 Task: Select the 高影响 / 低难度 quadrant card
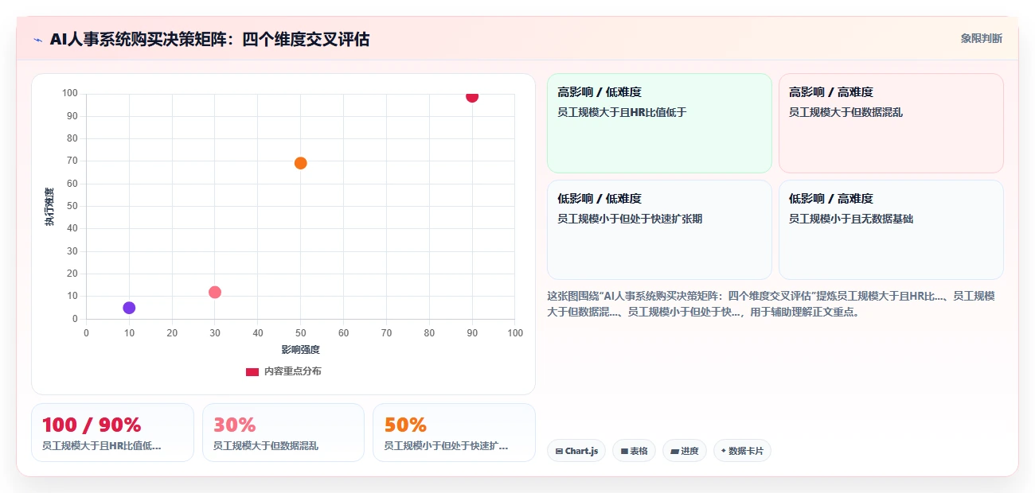[x=659, y=123]
